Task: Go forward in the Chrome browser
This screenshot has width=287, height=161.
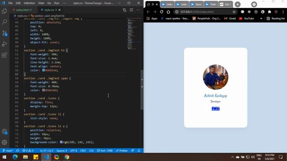Action: [155, 12]
